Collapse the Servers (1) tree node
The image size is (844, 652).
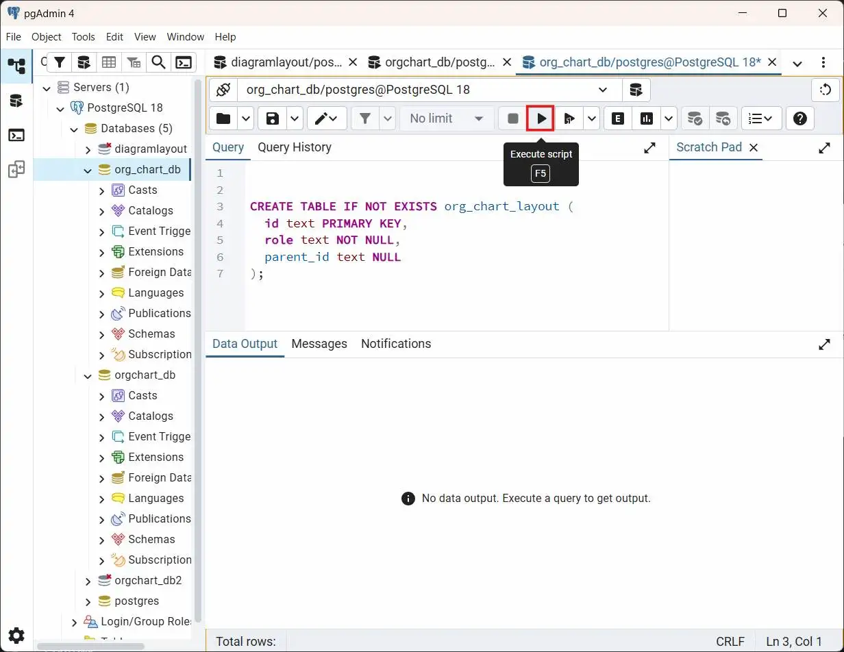[x=47, y=88]
